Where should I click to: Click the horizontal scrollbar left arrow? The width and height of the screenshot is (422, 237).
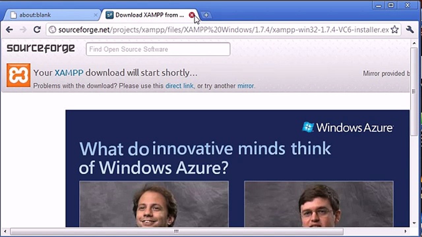tap(5, 231)
